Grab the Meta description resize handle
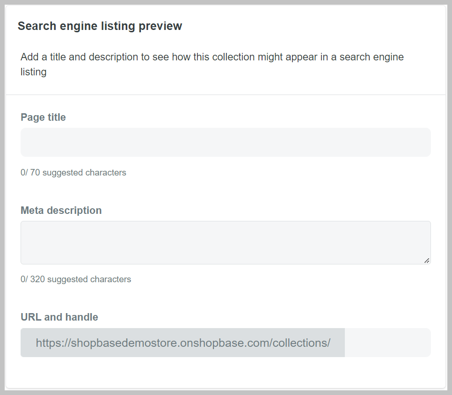 (x=427, y=261)
